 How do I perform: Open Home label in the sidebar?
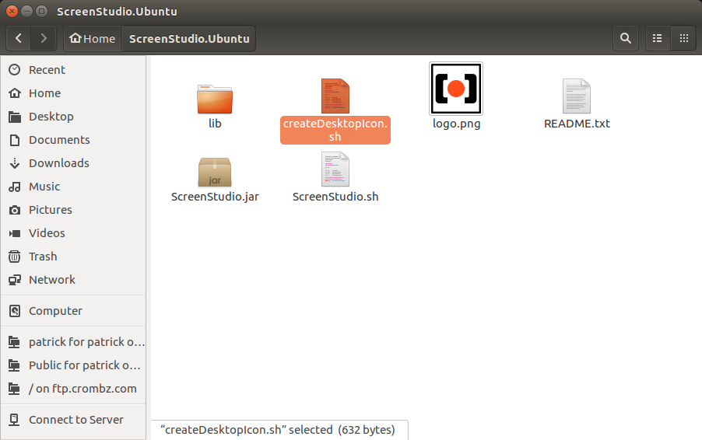coord(45,93)
